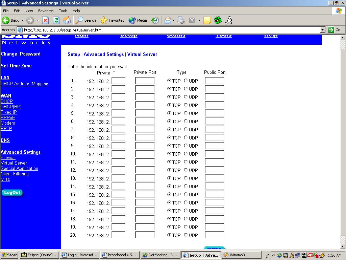Expand the Back button history dropdown
346x260 pixels.
(22, 20)
